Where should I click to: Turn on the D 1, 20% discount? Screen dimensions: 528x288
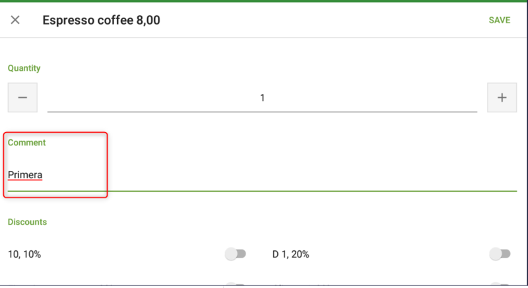coord(500,254)
